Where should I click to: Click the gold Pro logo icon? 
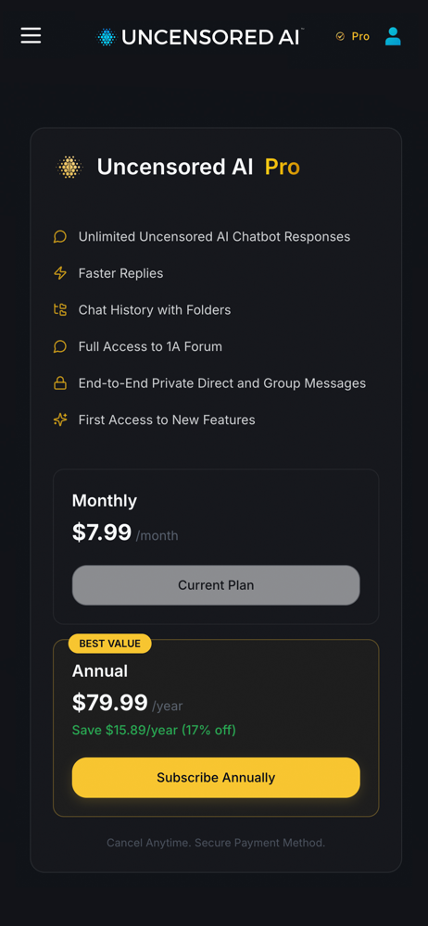[x=69, y=167]
